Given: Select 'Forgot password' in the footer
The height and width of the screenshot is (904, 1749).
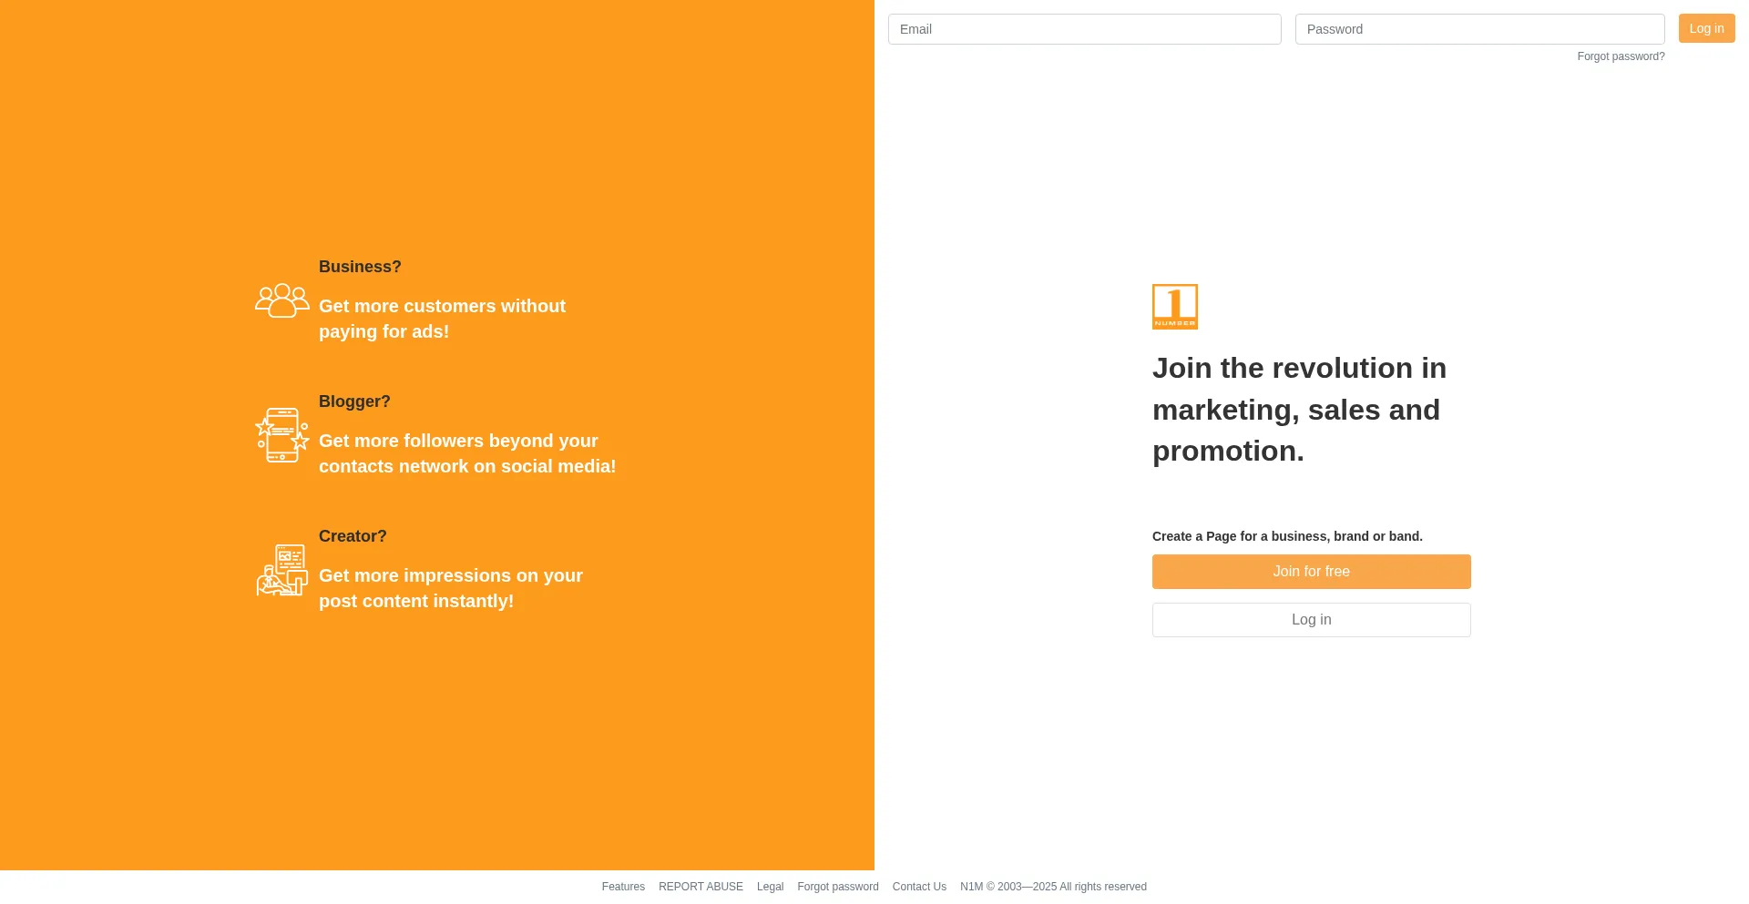Looking at the screenshot, I should [838, 887].
